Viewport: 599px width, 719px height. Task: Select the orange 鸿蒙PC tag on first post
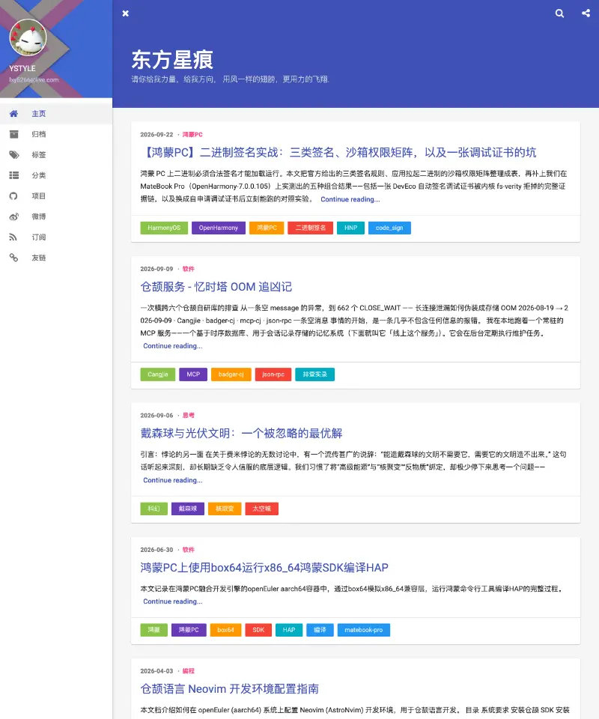pyautogui.click(x=267, y=228)
